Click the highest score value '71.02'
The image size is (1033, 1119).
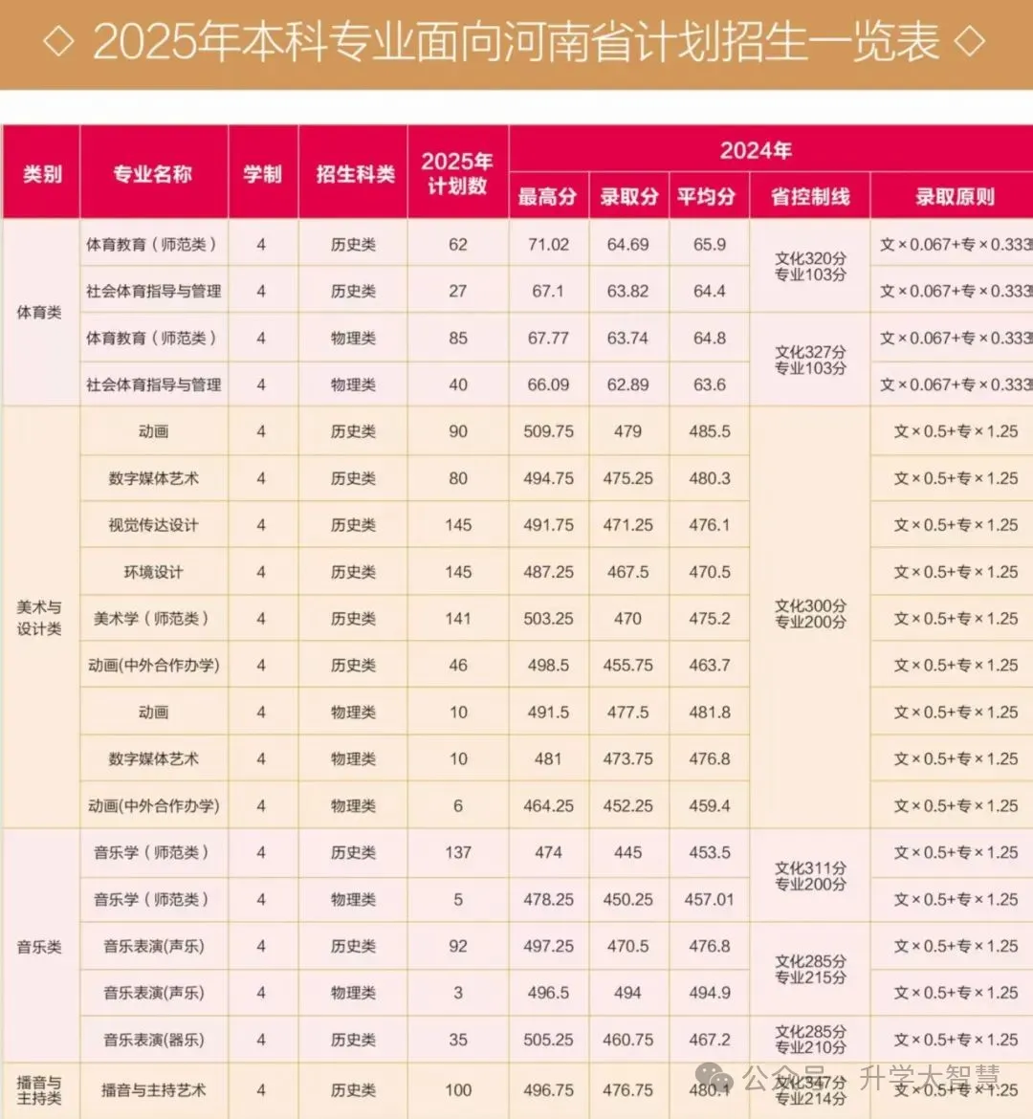(548, 244)
